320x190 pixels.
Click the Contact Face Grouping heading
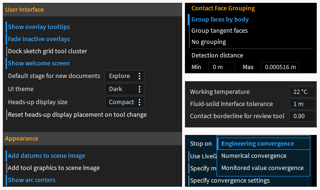point(223,8)
